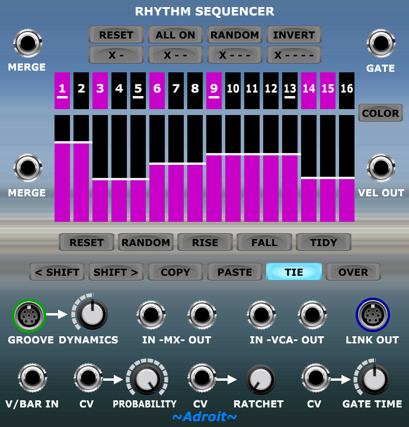Image resolution: width=409 pixels, height=427 pixels.
Task: Enable step 11
Action: click(x=252, y=91)
